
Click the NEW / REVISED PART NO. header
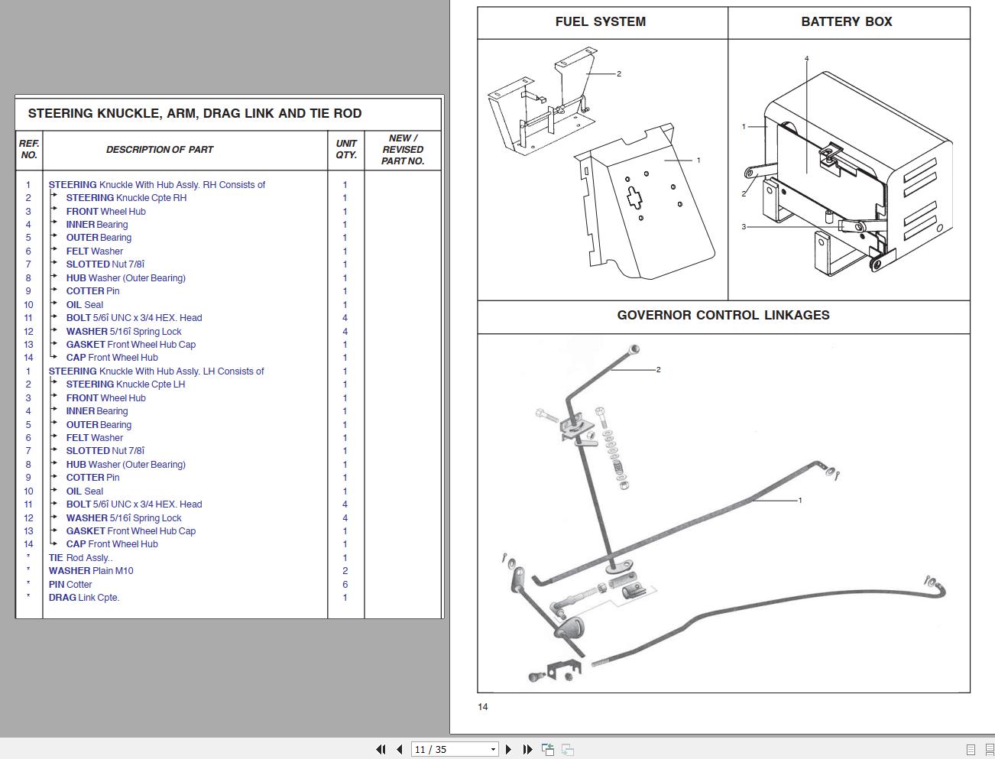point(403,150)
